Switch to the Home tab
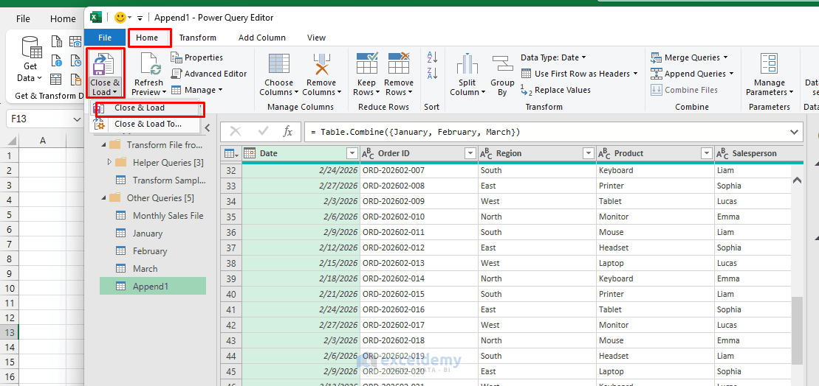The height and width of the screenshot is (386, 819). (147, 38)
